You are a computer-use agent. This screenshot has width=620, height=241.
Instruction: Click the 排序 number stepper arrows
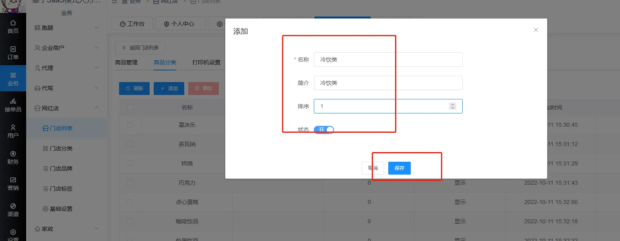(453, 106)
